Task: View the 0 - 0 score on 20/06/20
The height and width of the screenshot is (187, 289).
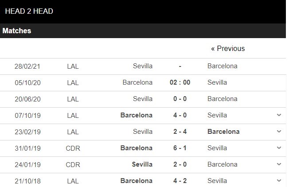Action: click(x=180, y=99)
